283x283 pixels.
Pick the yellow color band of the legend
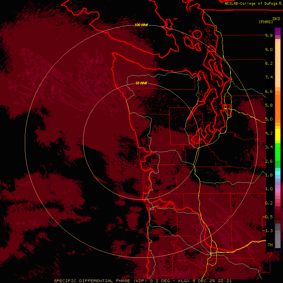point(278,135)
